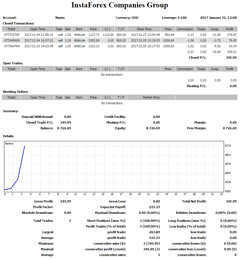Click the profit value 16.34
Screen dimensions: 240x260
[x=233, y=46]
